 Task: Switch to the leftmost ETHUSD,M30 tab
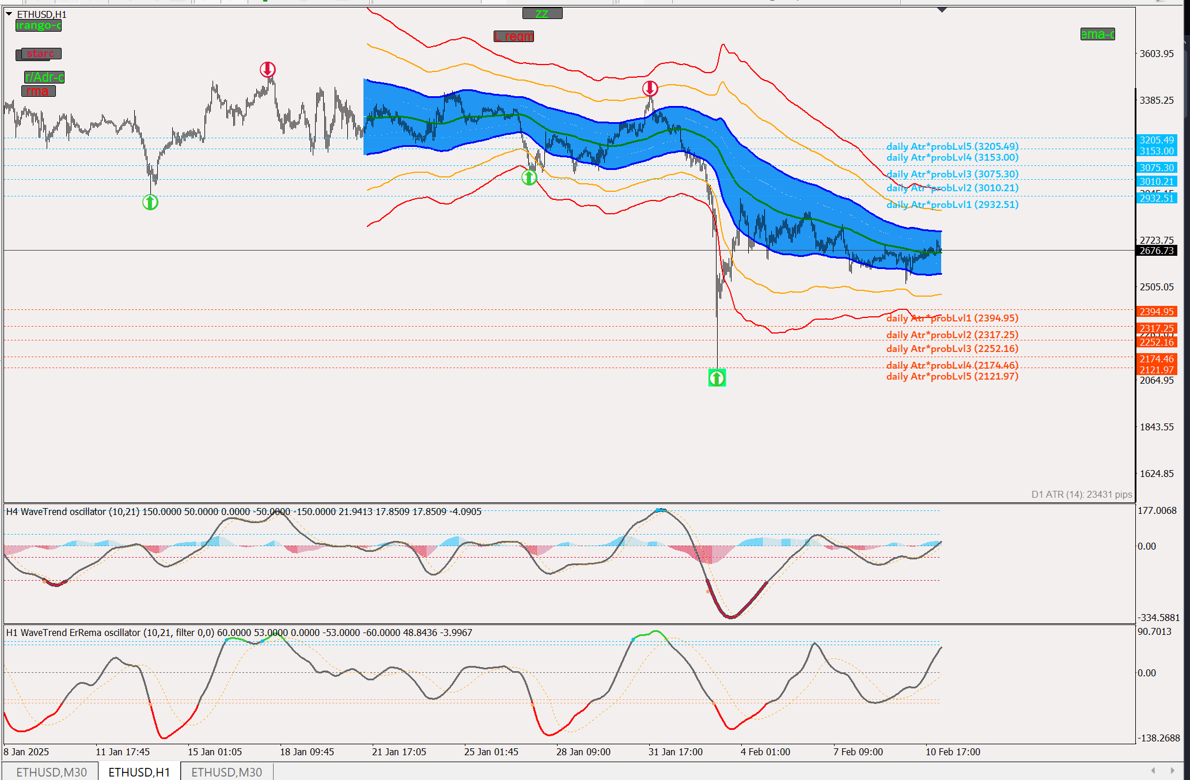(x=51, y=772)
